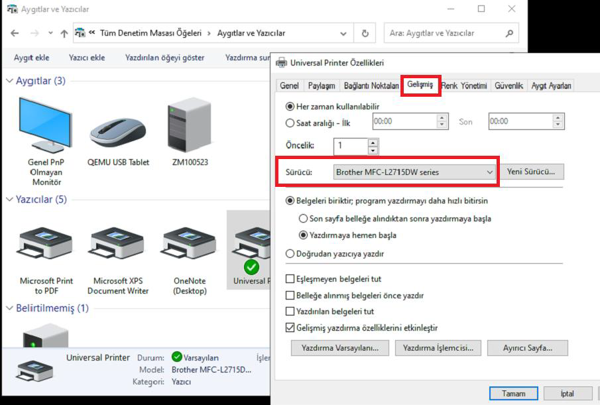Click the up-folder arrow in navigation bar
This screenshot has height=405, width=600.
point(64,33)
